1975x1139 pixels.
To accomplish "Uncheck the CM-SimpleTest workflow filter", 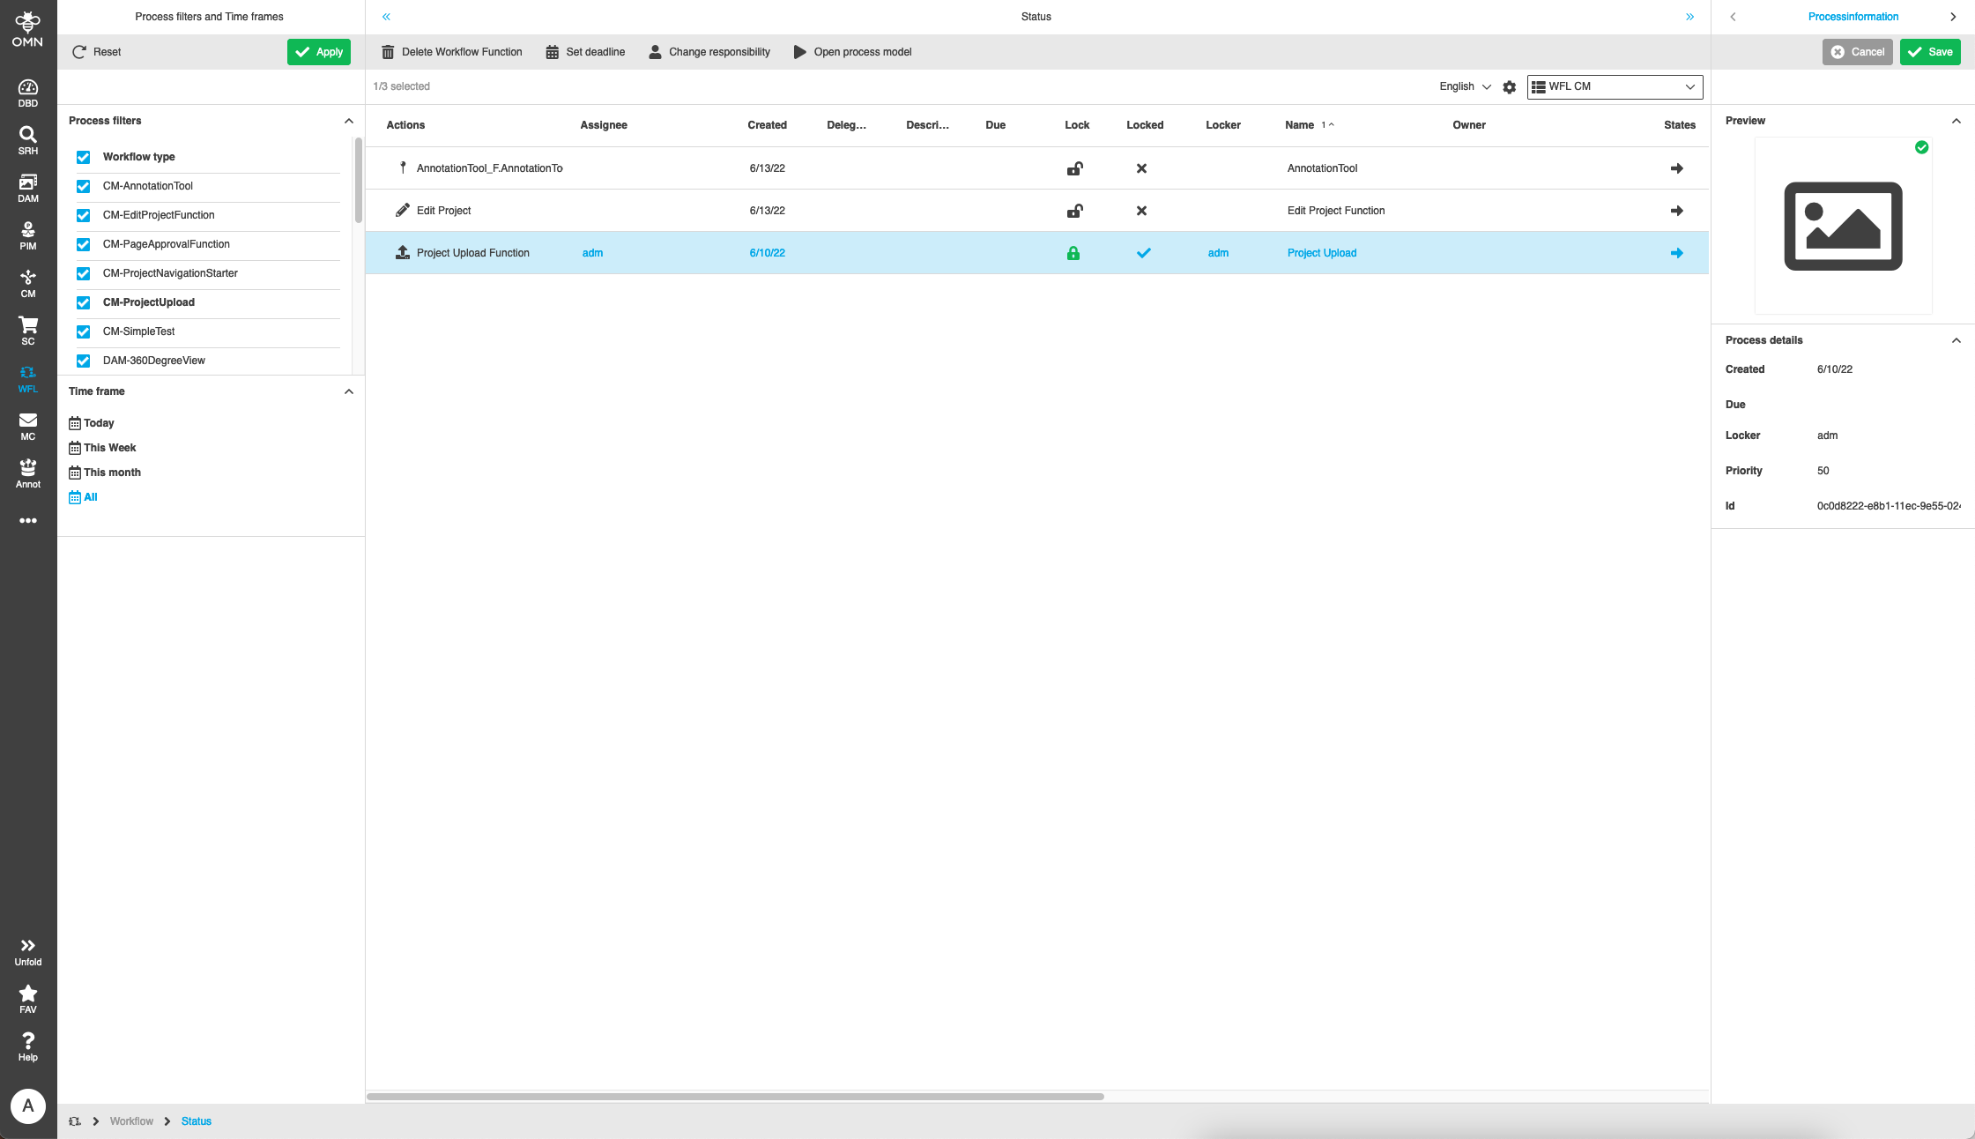I will [83, 331].
